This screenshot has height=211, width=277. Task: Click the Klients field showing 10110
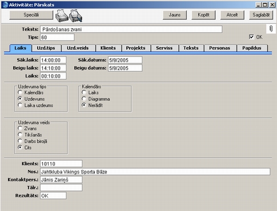coord(61,164)
